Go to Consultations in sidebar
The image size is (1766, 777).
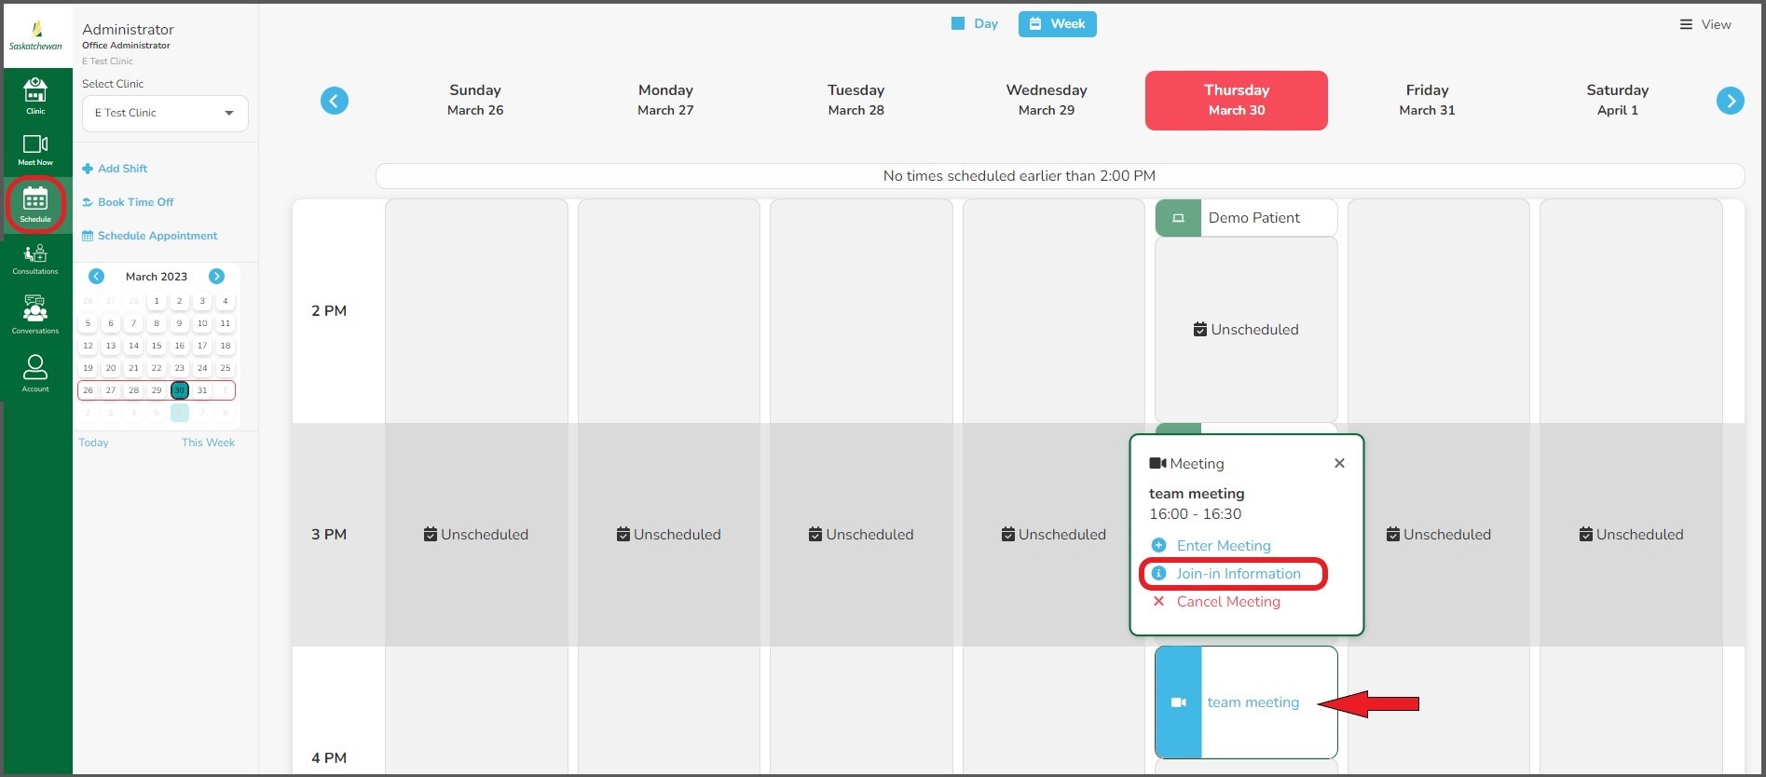35,258
